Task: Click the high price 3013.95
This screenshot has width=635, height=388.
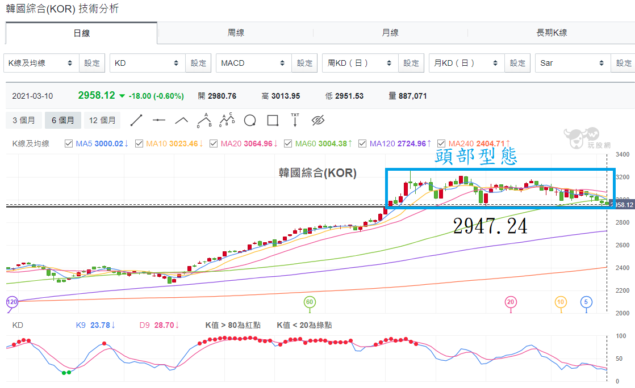Action: coord(286,96)
